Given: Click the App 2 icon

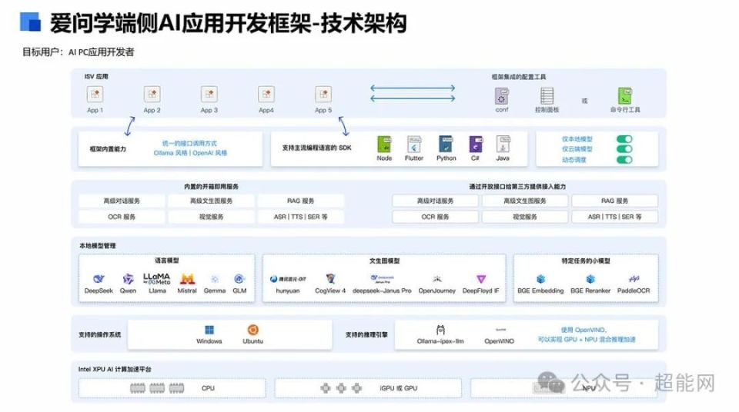Looking at the screenshot, I should click(x=152, y=95).
